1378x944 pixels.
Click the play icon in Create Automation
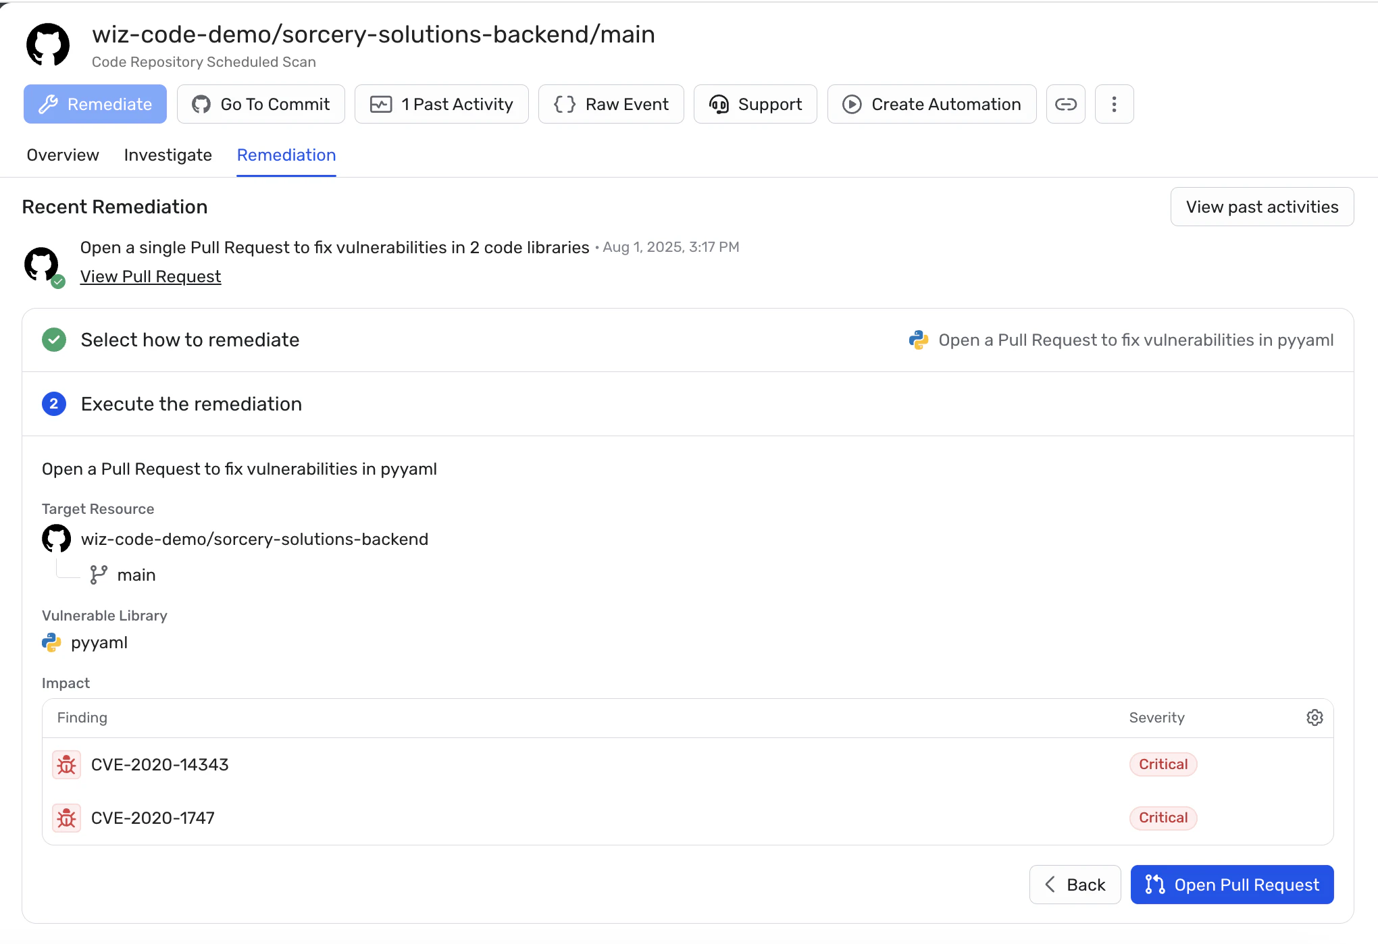tap(852, 104)
